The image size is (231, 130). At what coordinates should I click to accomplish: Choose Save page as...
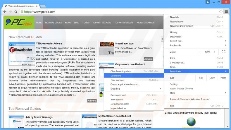point(196,63)
